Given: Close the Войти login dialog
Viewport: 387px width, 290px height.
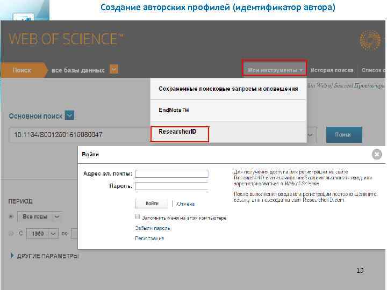Looking at the screenshot, I should tap(377, 154).
